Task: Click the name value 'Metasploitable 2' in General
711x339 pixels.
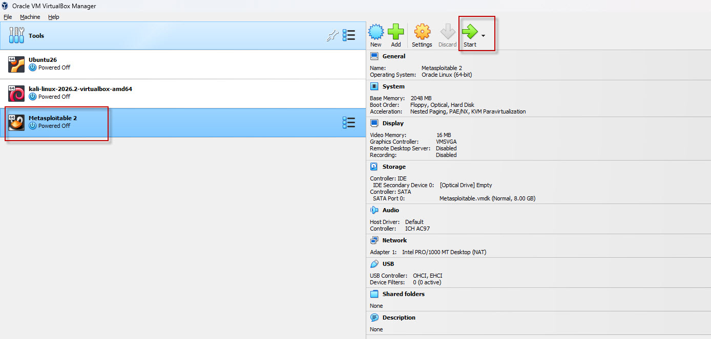Action: pyautogui.click(x=442, y=68)
